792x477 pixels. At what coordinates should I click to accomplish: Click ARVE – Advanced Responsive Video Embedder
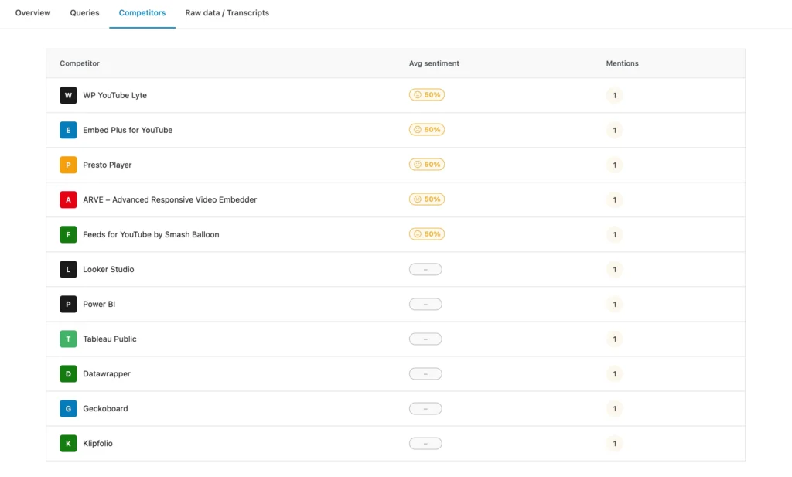pyautogui.click(x=169, y=200)
